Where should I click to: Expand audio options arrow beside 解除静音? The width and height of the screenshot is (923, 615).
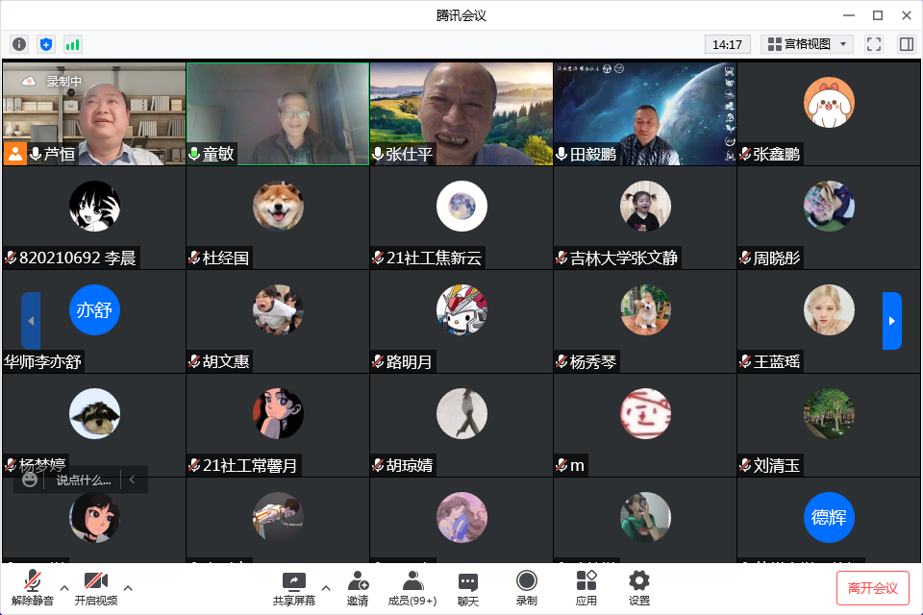click(64, 587)
